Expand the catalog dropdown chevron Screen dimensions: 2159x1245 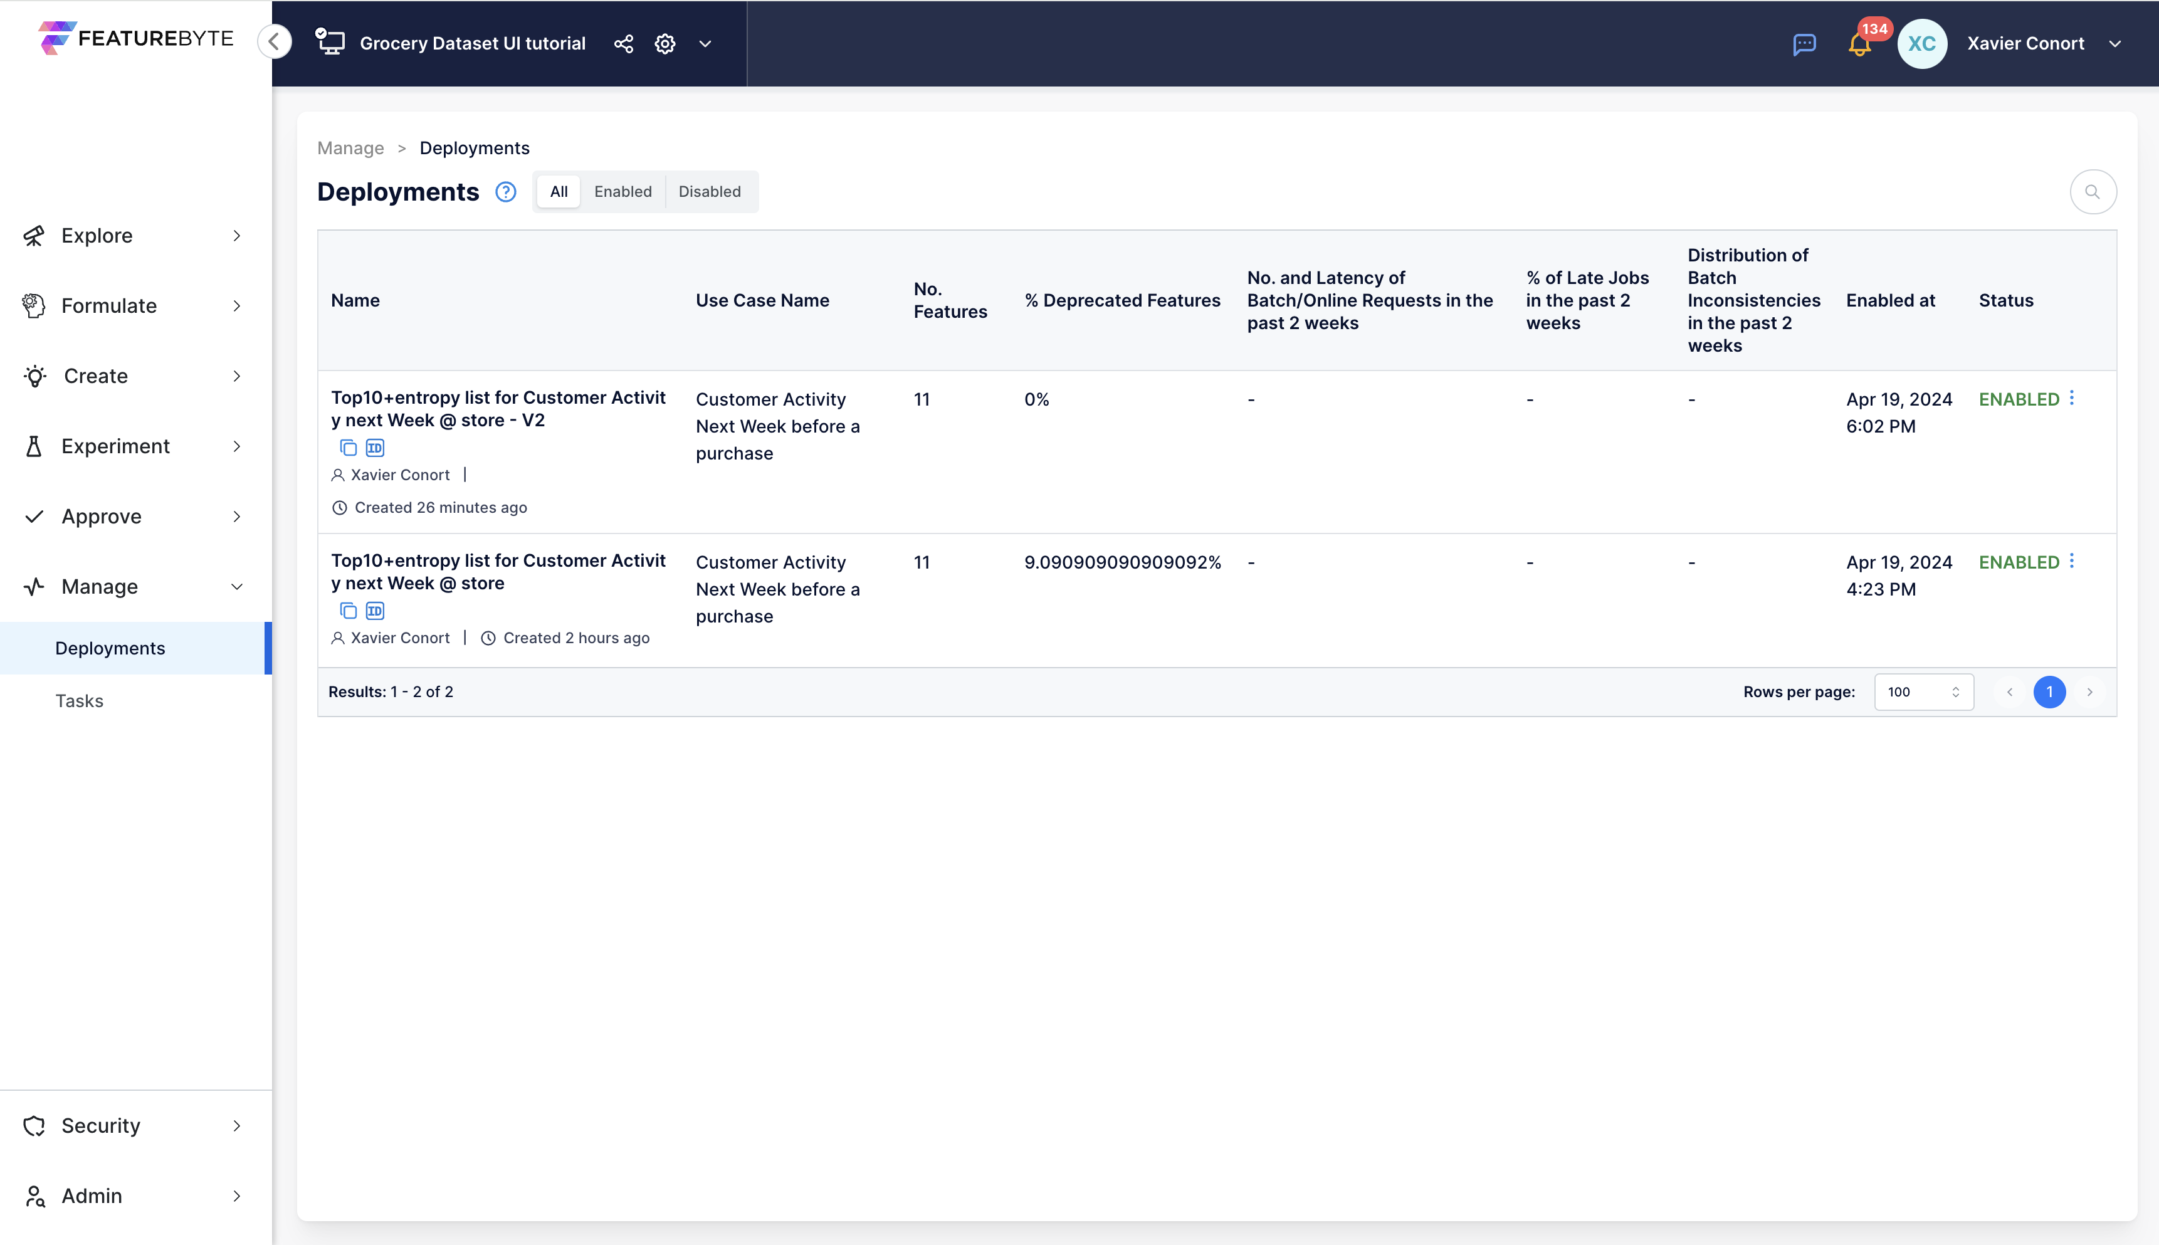pos(705,44)
